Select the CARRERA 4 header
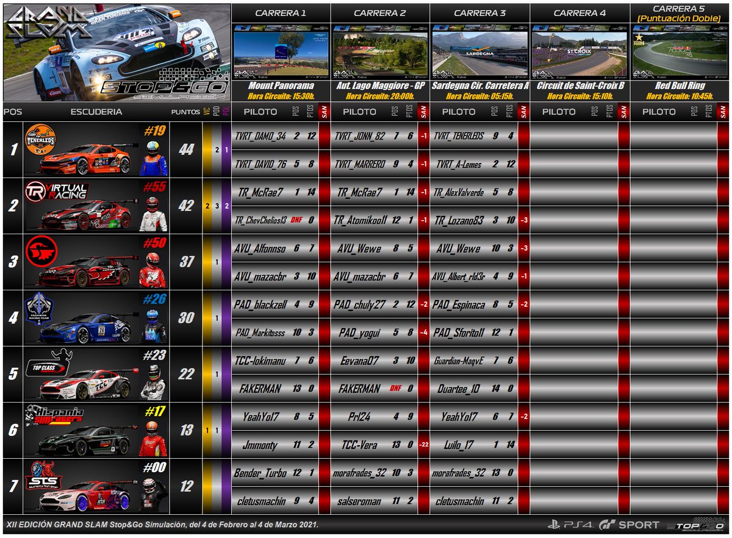Screen dimensions: 732x538 (579, 13)
